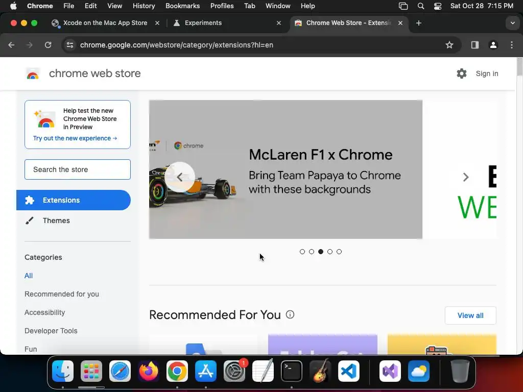Open a new tab with plus button
This screenshot has width=523, height=392.
pyautogui.click(x=419, y=23)
